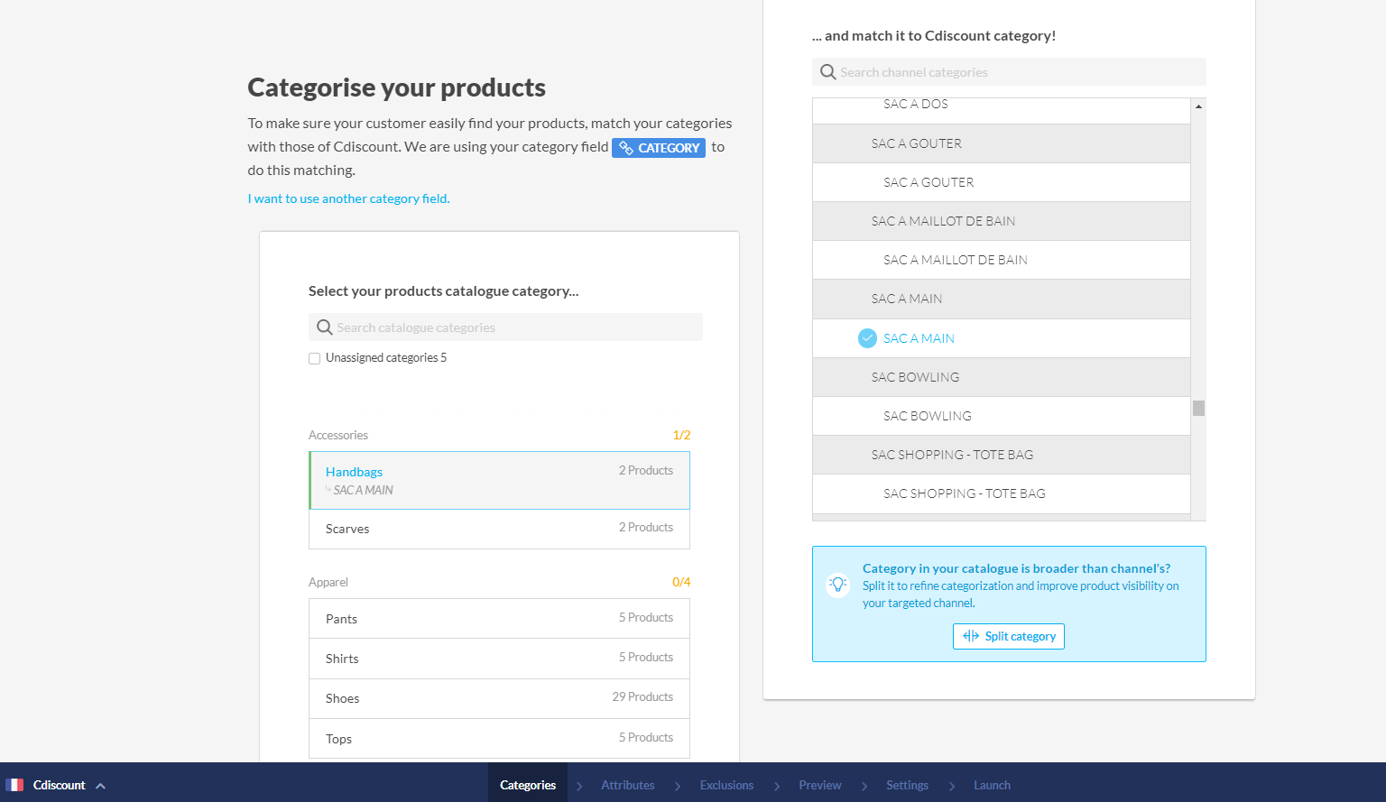
Task: Click the lightbulb tip icon
Action: [x=838, y=585]
